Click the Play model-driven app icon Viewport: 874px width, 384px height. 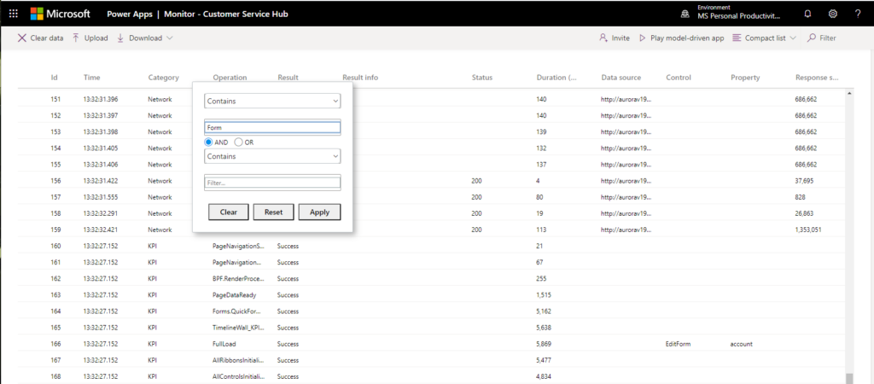pyautogui.click(x=642, y=38)
